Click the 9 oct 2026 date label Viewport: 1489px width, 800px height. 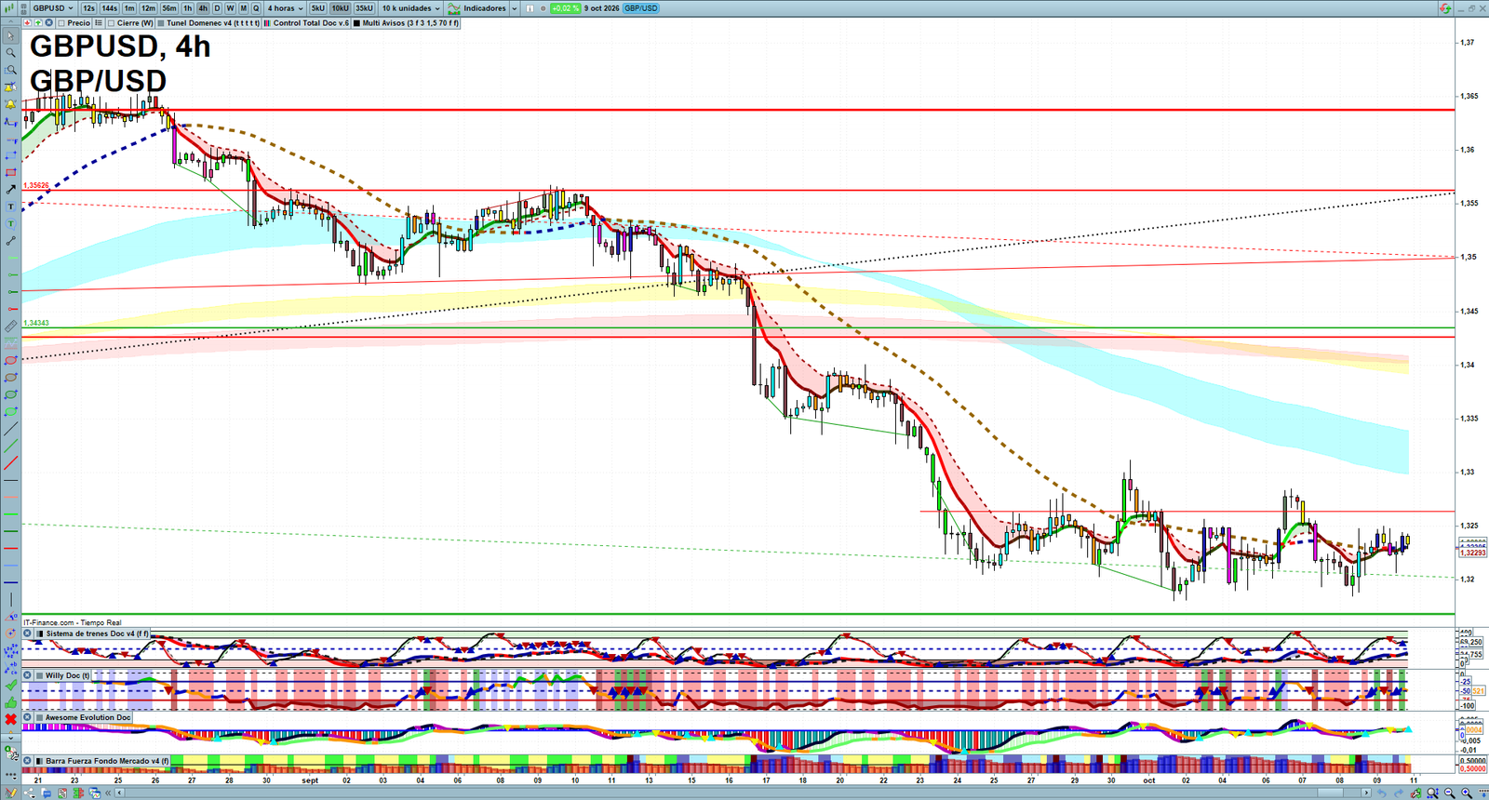tap(602, 8)
